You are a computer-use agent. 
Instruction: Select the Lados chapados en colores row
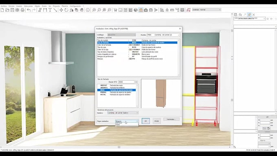(x=137, y=54)
